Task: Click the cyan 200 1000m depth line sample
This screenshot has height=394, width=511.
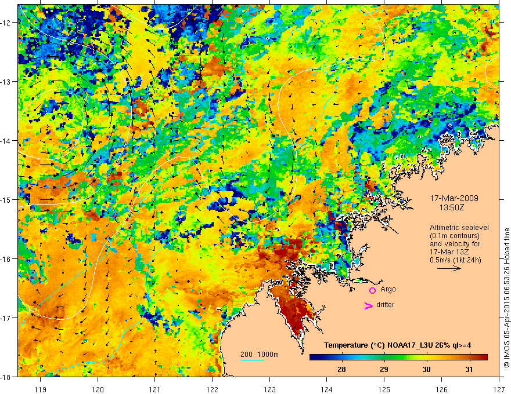Action: [x=252, y=360]
